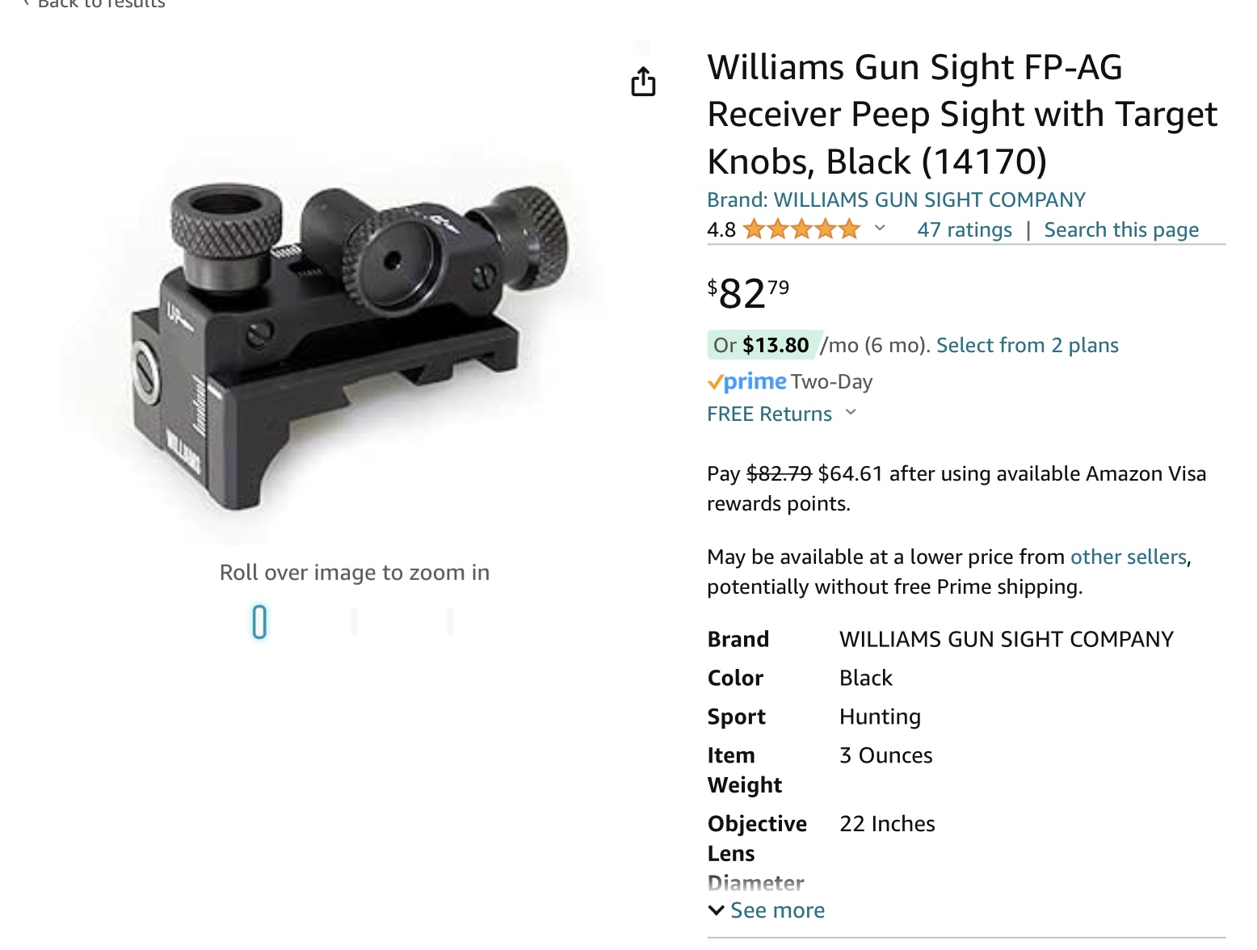
Task: Click the $13.80 monthly payment badge
Action: [764, 346]
